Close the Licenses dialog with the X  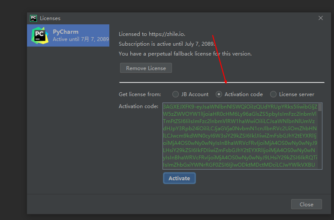(321, 18)
